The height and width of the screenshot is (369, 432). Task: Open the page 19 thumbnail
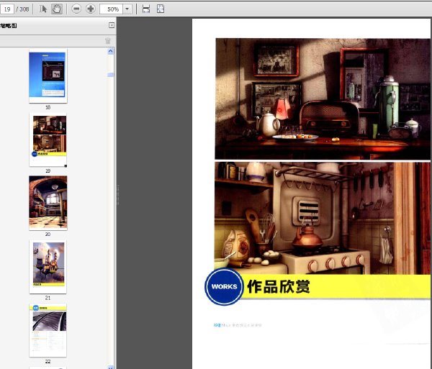click(48, 140)
